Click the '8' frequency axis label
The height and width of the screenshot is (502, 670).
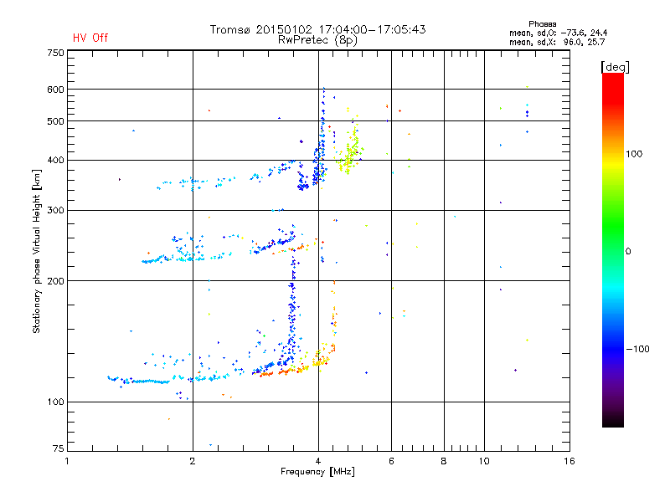coord(444,461)
